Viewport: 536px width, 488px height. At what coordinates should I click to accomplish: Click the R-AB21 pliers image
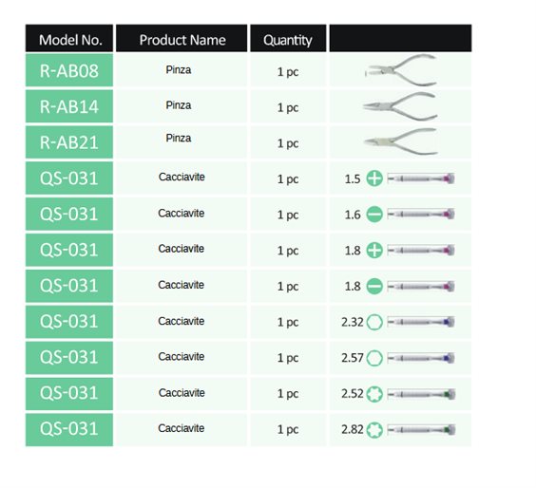coord(401,141)
